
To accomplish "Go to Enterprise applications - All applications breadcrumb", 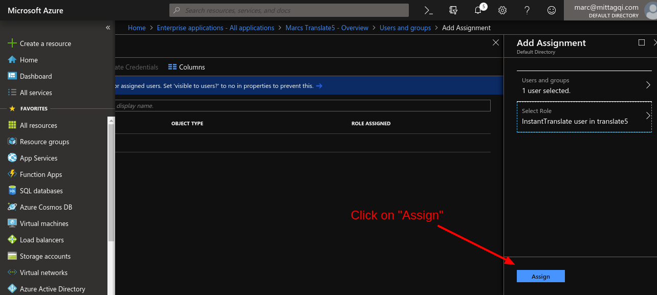I will (215, 28).
